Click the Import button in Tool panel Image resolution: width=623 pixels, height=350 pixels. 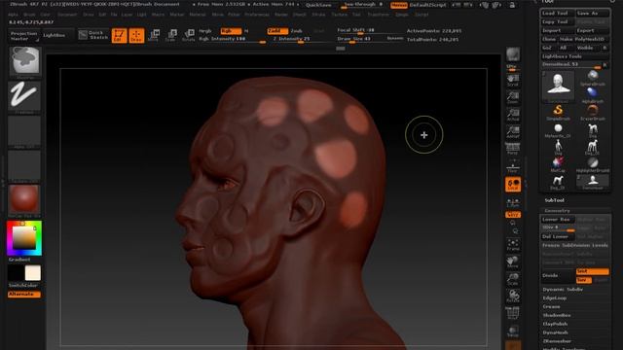click(558, 30)
